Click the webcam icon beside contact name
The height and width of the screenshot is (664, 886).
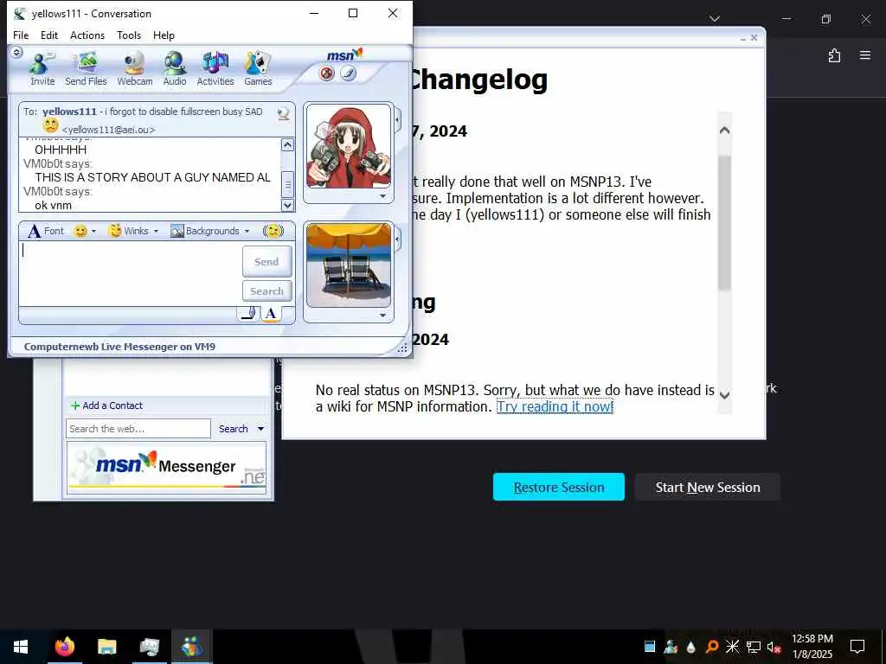coord(284,113)
